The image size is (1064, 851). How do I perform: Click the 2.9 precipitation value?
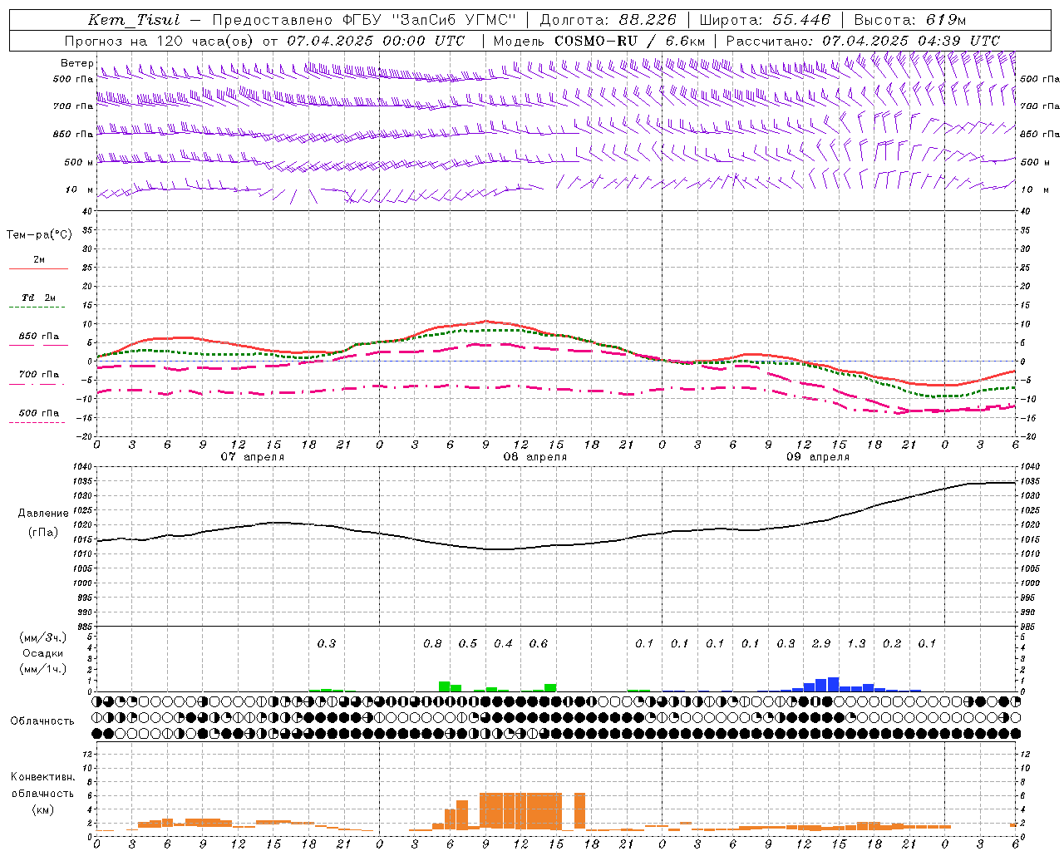pos(821,643)
